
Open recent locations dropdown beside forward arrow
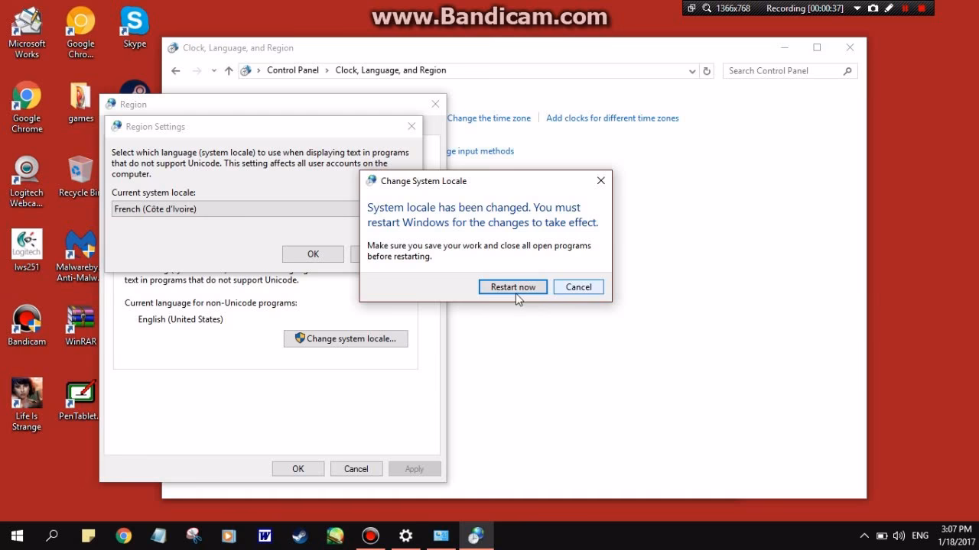pos(213,71)
